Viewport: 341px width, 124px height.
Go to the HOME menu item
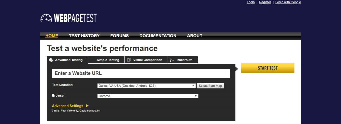[52, 36]
